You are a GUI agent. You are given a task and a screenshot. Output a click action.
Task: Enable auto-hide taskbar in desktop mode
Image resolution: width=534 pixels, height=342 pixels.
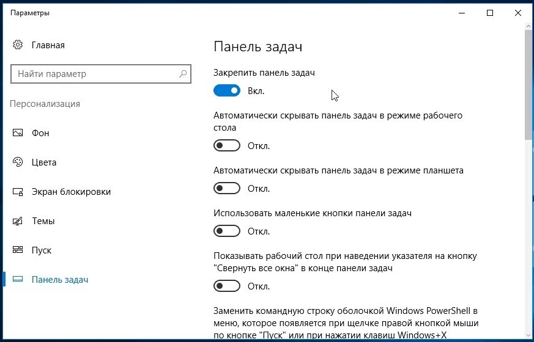tap(227, 145)
